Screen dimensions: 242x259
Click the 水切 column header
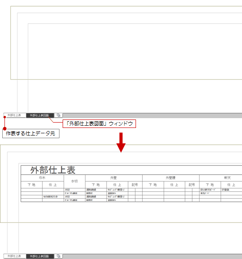point(74,181)
